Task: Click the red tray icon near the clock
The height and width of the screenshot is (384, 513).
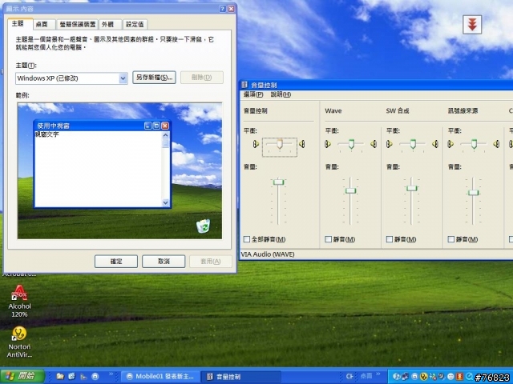Action: coord(459,377)
